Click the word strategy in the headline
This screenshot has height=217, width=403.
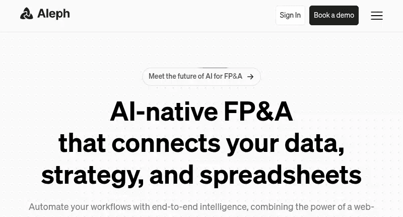tap(89, 175)
